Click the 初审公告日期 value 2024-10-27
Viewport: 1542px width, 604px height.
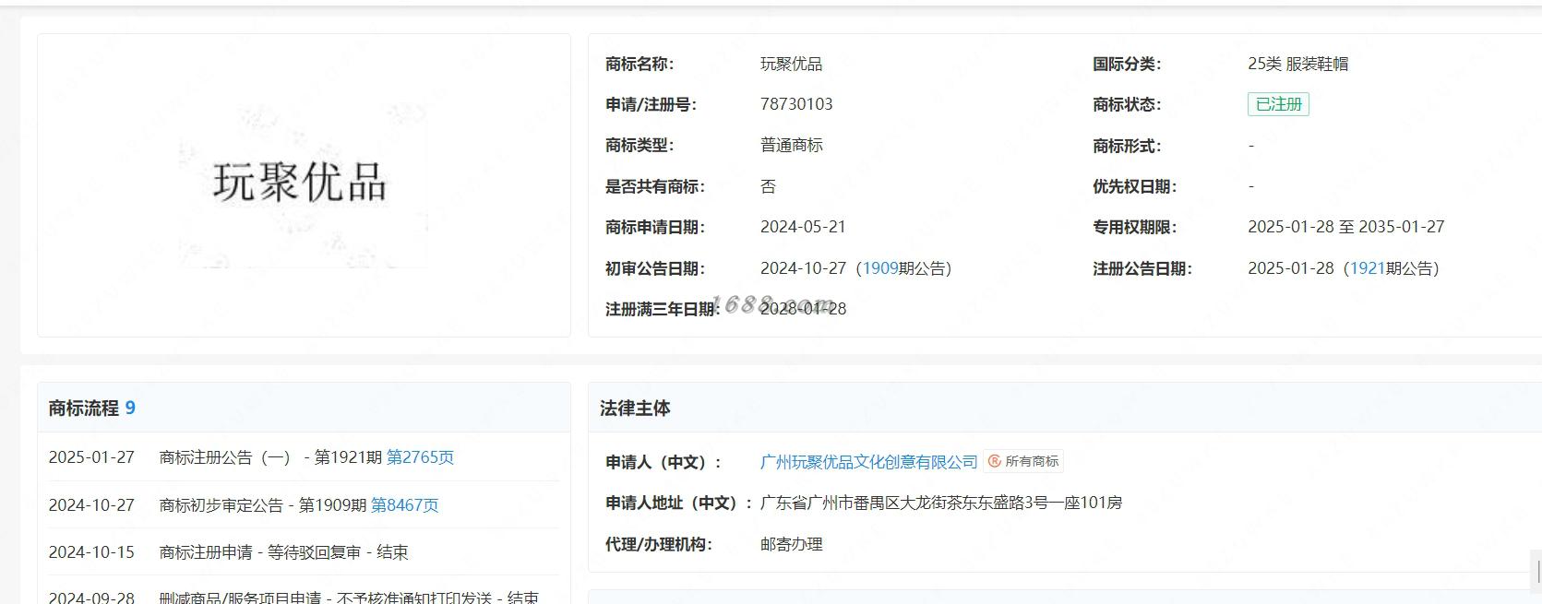803,268
